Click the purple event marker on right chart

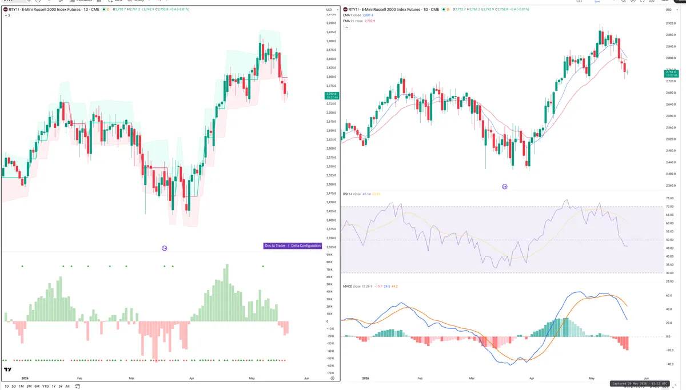(505, 187)
